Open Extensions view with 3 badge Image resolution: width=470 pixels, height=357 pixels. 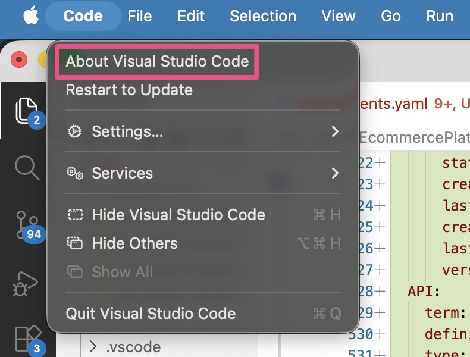point(27,339)
